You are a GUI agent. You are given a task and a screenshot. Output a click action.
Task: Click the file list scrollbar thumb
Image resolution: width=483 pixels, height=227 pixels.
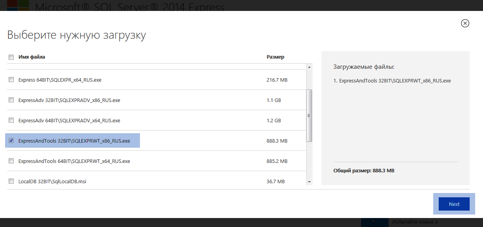click(309, 115)
